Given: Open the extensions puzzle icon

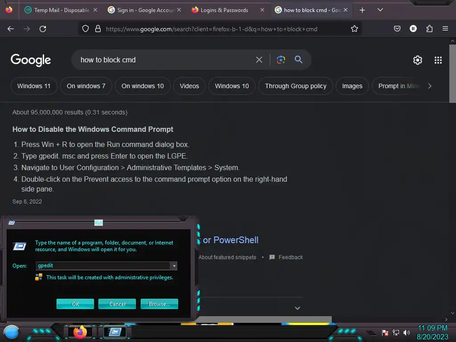Looking at the screenshot, I should tap(429, 28).
